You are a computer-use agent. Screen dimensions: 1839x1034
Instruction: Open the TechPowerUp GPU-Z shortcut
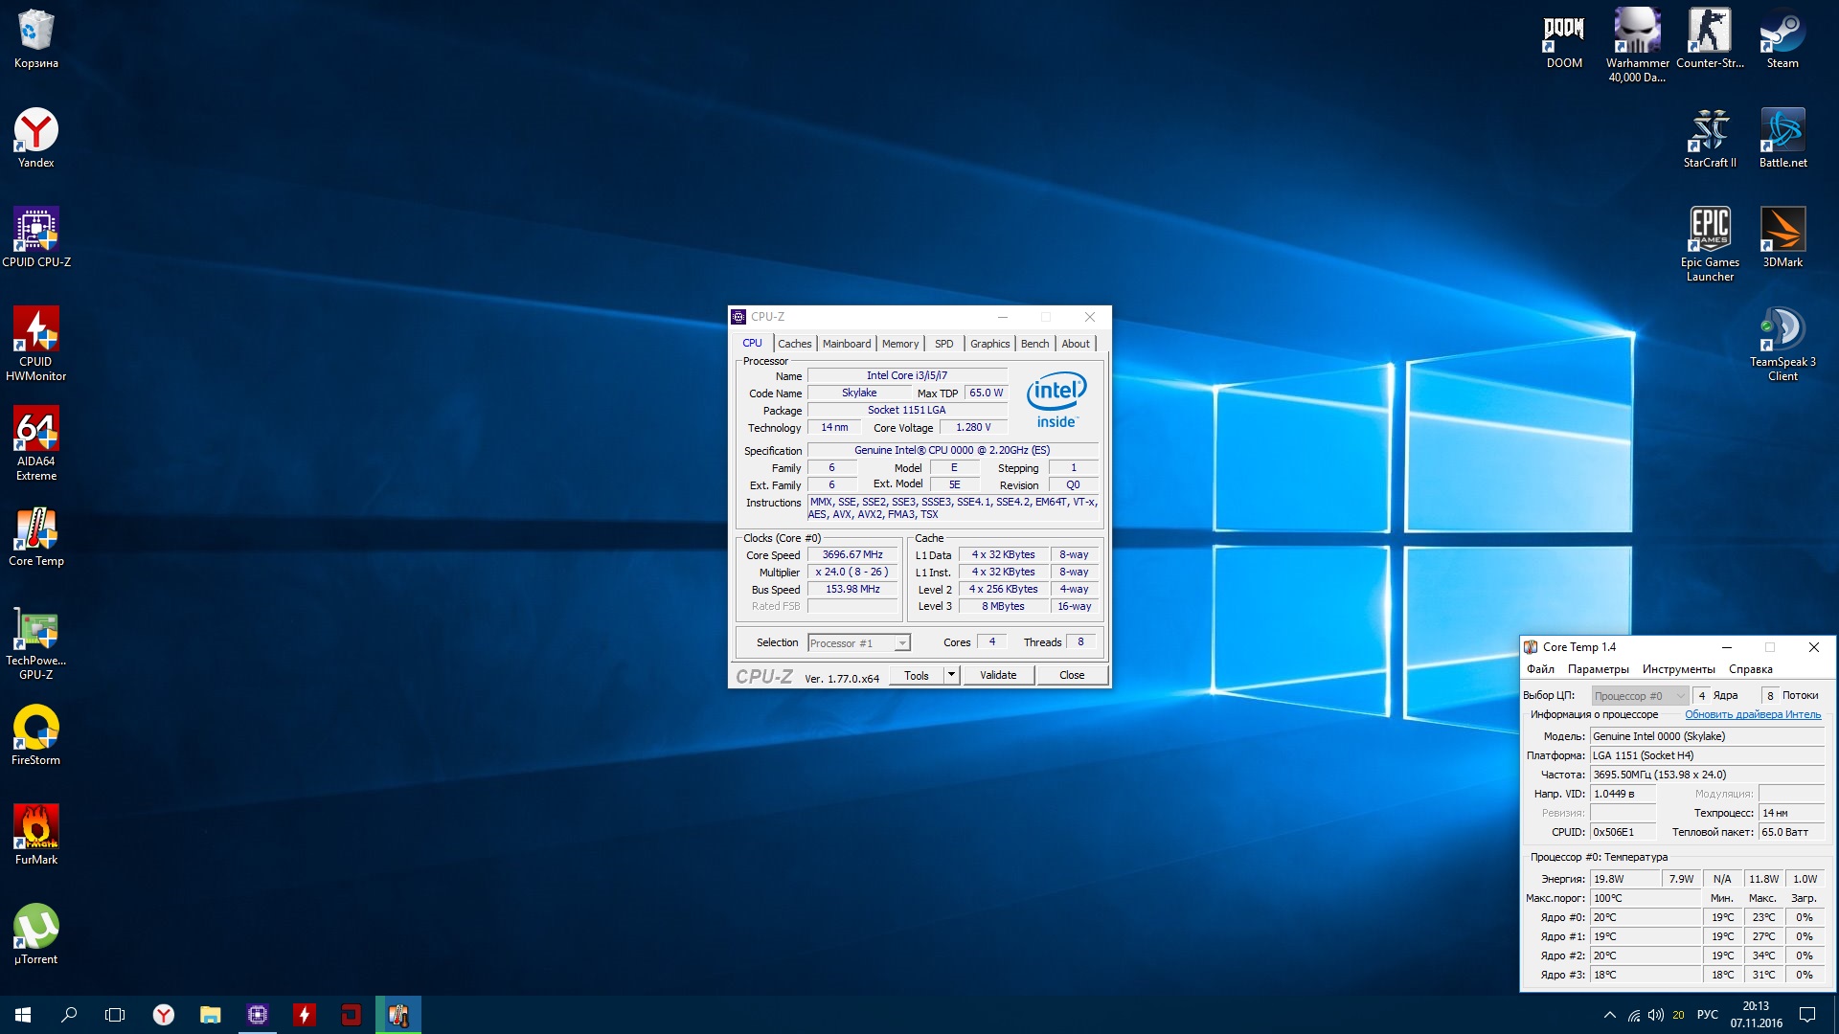(x=36, y=629)
